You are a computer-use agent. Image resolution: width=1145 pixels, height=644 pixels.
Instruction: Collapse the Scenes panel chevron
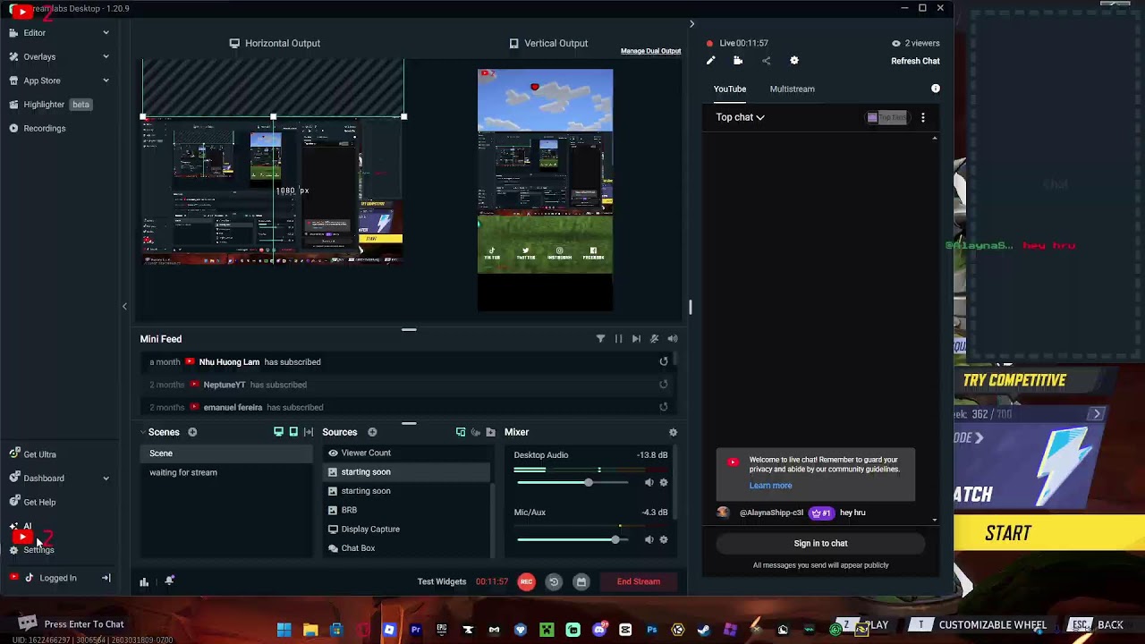(143, 432)
